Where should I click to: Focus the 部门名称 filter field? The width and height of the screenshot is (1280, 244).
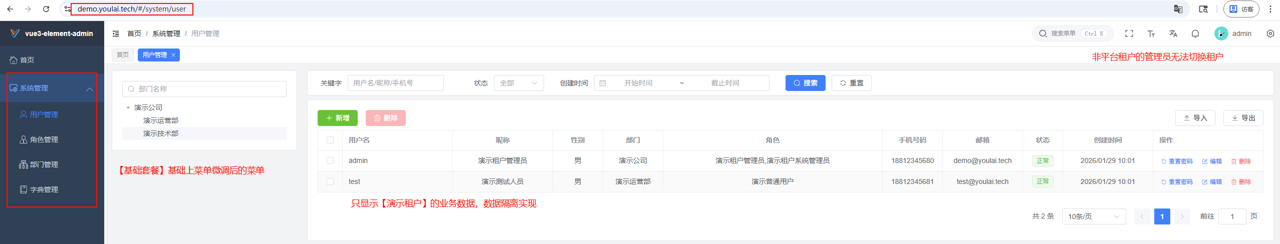[204, 89]
